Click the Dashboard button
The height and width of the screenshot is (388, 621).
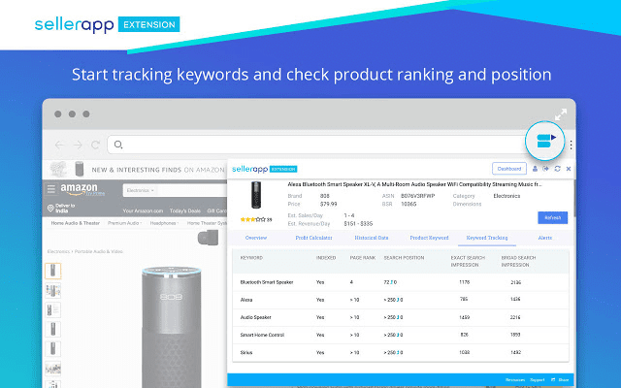click(508, 169)
